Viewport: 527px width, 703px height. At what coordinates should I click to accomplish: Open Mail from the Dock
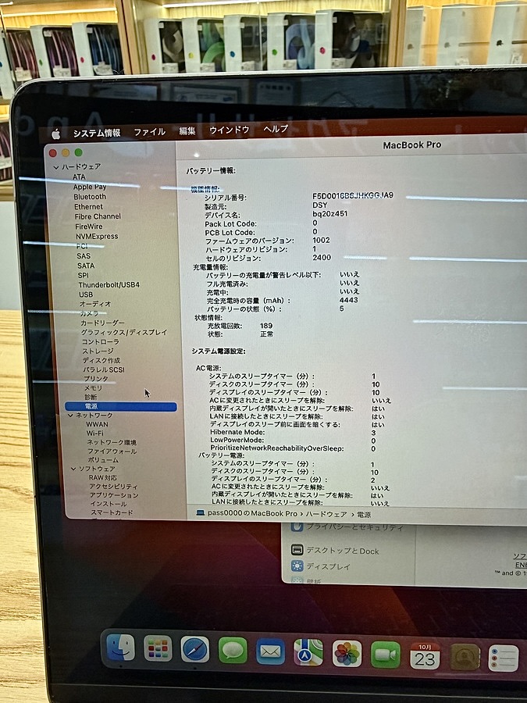tap(270, 651)
